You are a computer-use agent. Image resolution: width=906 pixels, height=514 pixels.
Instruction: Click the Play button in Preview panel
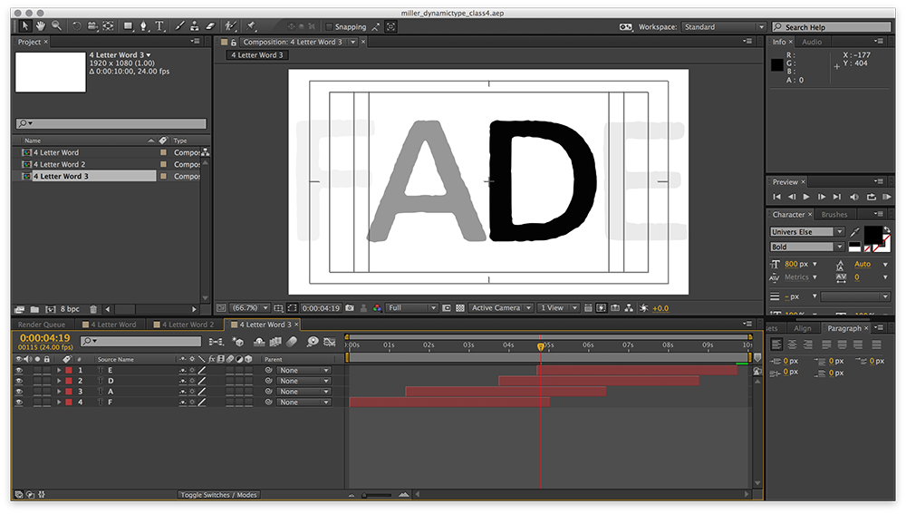click(x=806, y=197)
